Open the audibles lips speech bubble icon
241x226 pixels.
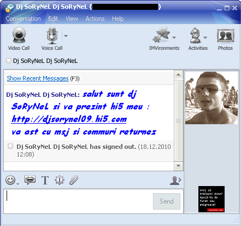pyautogui.click(x=30, y=180)
